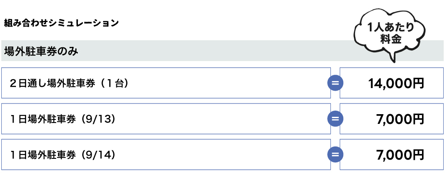This screenshot has height=173, width=445.
Task: Click the 組み合わせシミュレーション heading
Action: tap(61, 23)
